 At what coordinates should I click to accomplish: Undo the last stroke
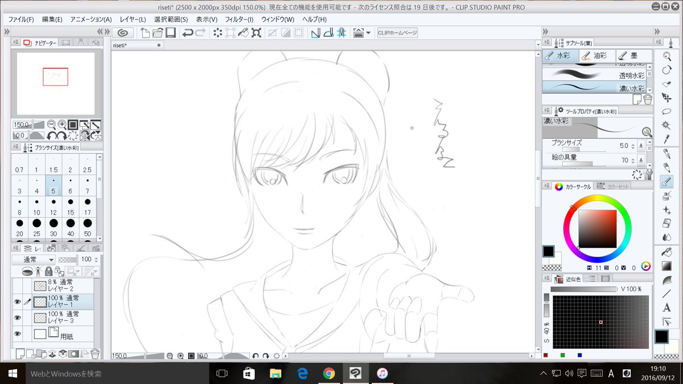tap(188, 33)
